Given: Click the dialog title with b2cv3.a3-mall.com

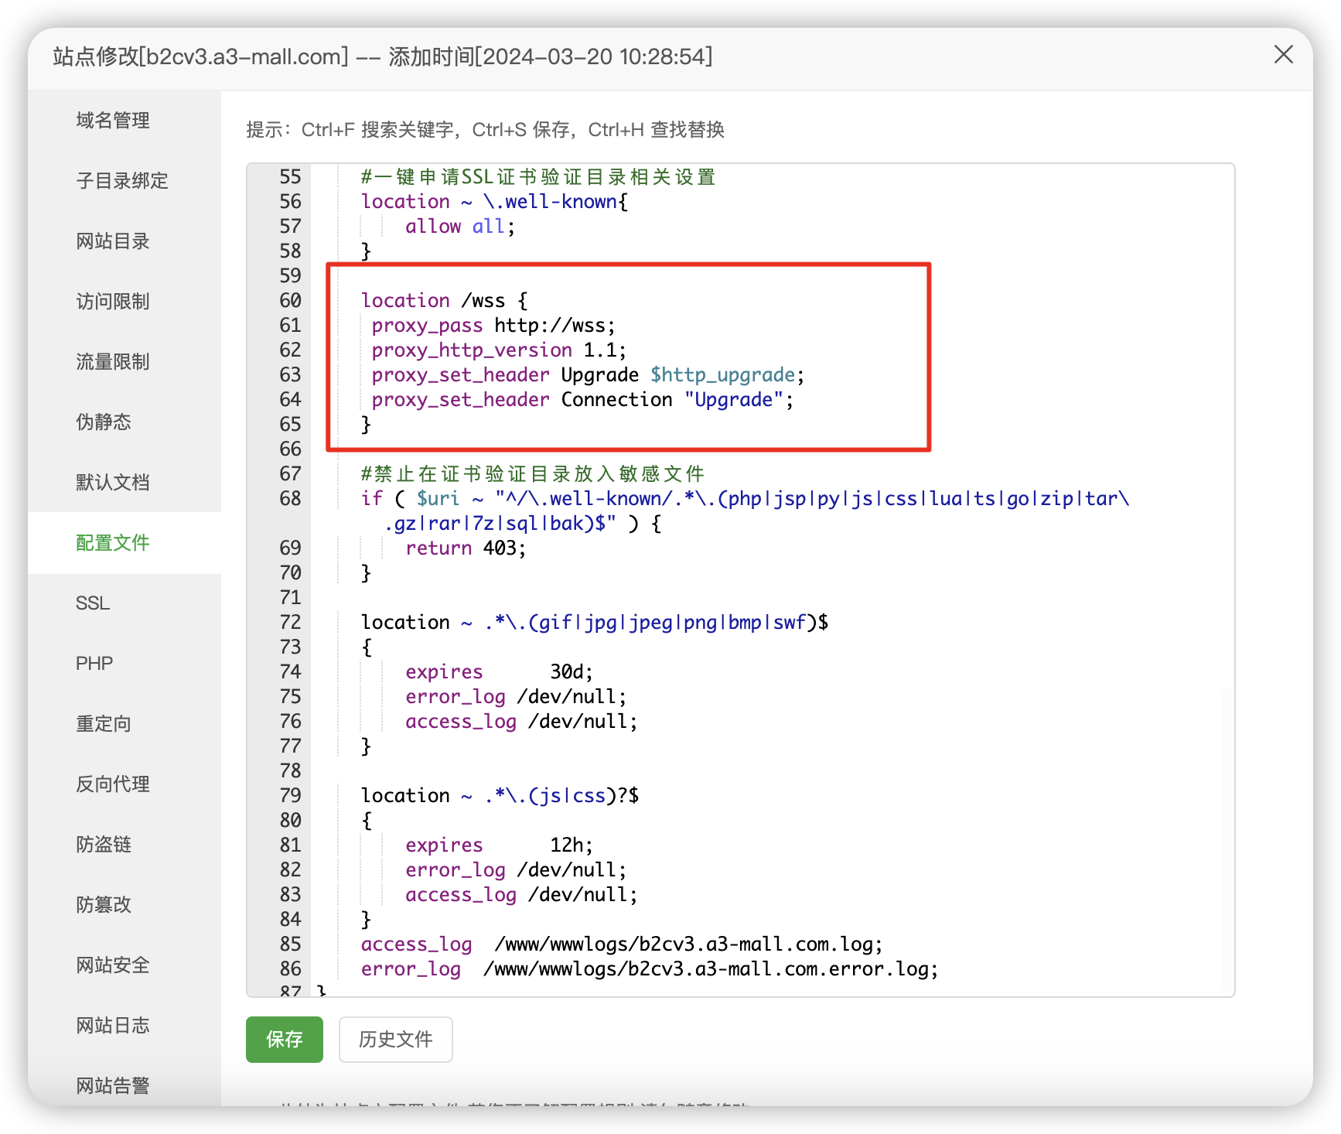Looking at the screenshot, I should [x=383, y=56].
